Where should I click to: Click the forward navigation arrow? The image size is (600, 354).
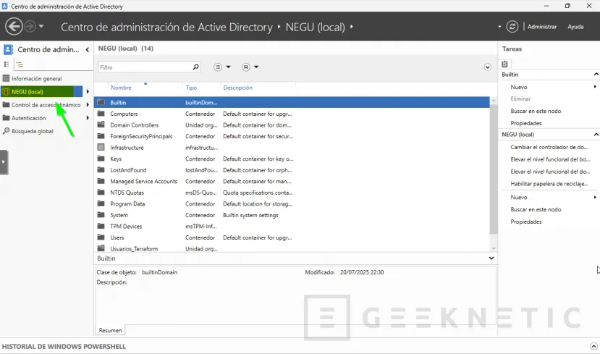(30, 26)
